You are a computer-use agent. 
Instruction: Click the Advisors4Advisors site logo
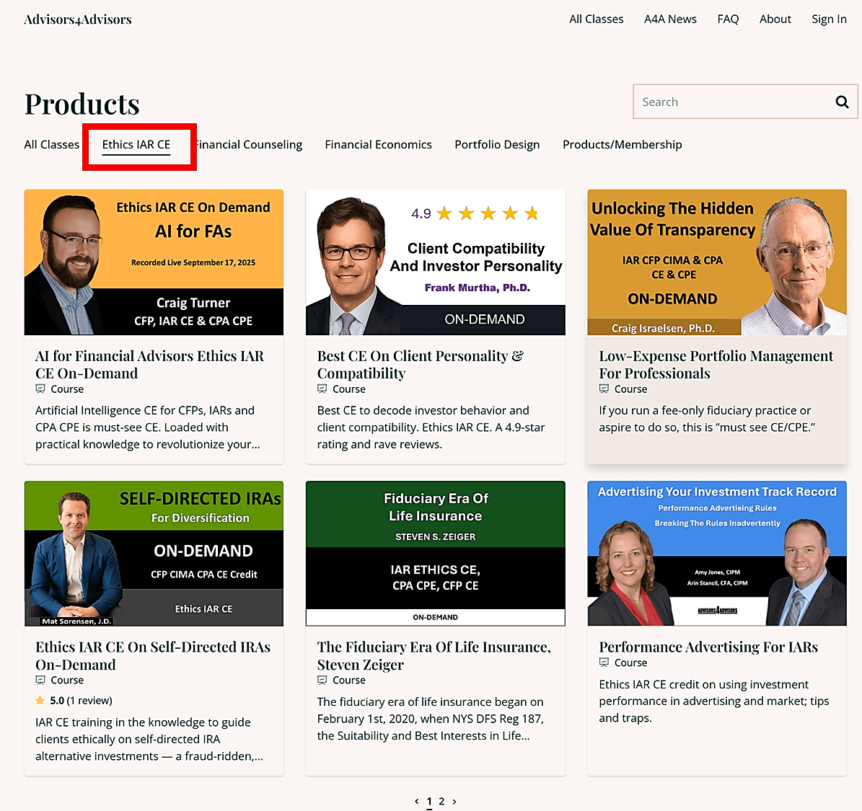coord(78,19)
